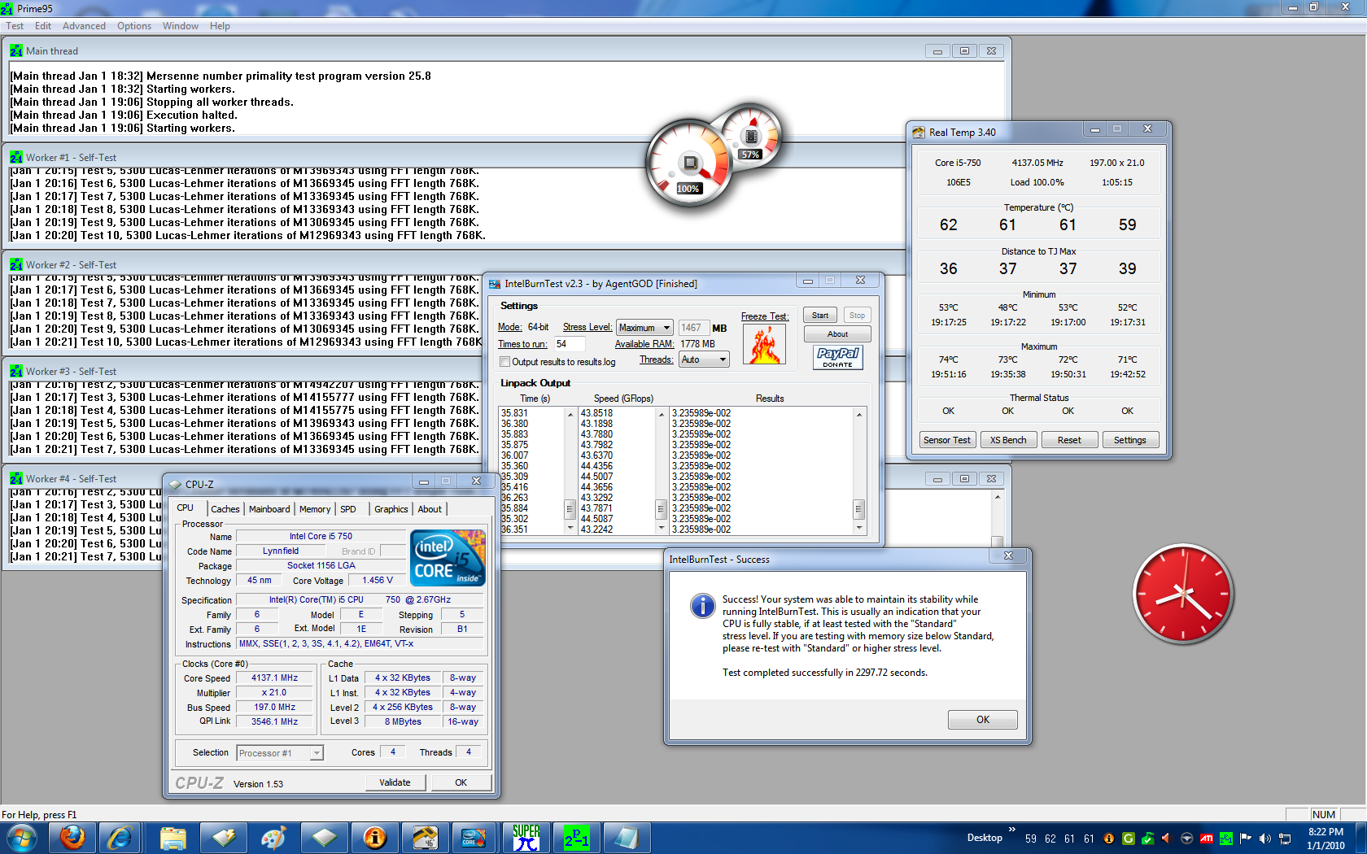Switch to CPU-Z About tab
The width and height of the screenshot is (1367, 854).
click(430, 509)
